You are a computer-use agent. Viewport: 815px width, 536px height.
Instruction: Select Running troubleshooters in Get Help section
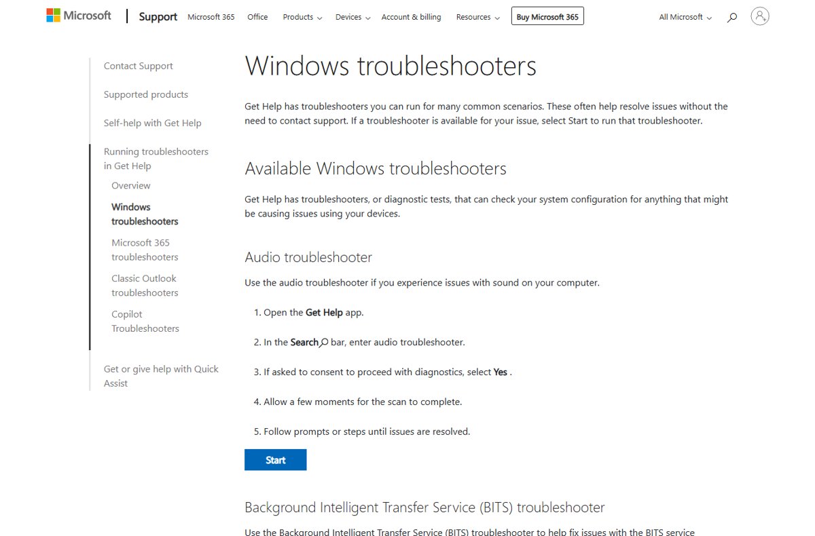tap(156, 159)
